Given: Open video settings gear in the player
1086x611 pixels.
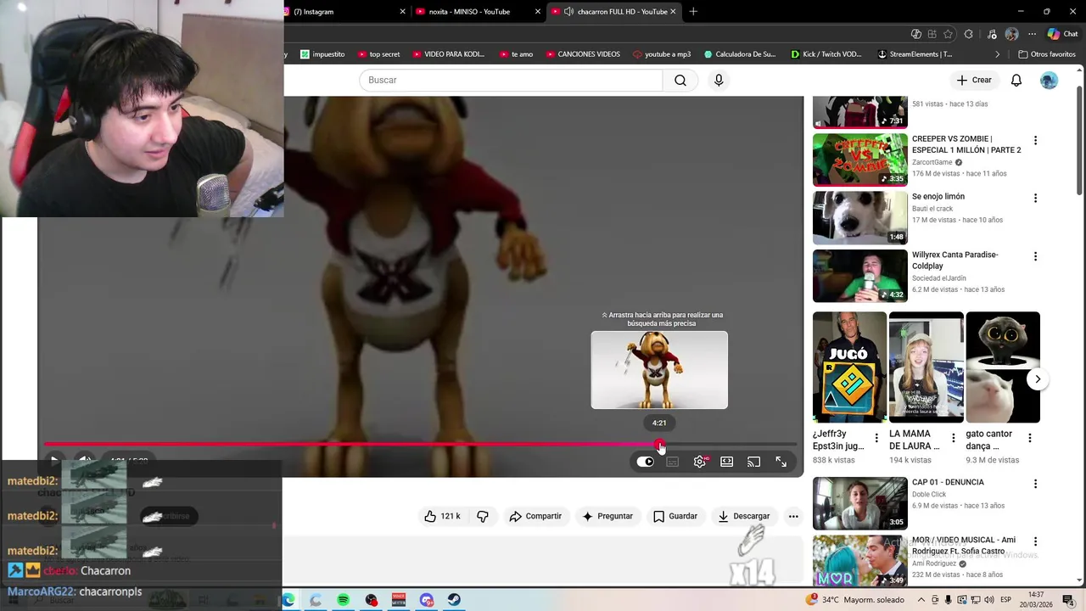Looking at the screenshot, I should (700, 462).
